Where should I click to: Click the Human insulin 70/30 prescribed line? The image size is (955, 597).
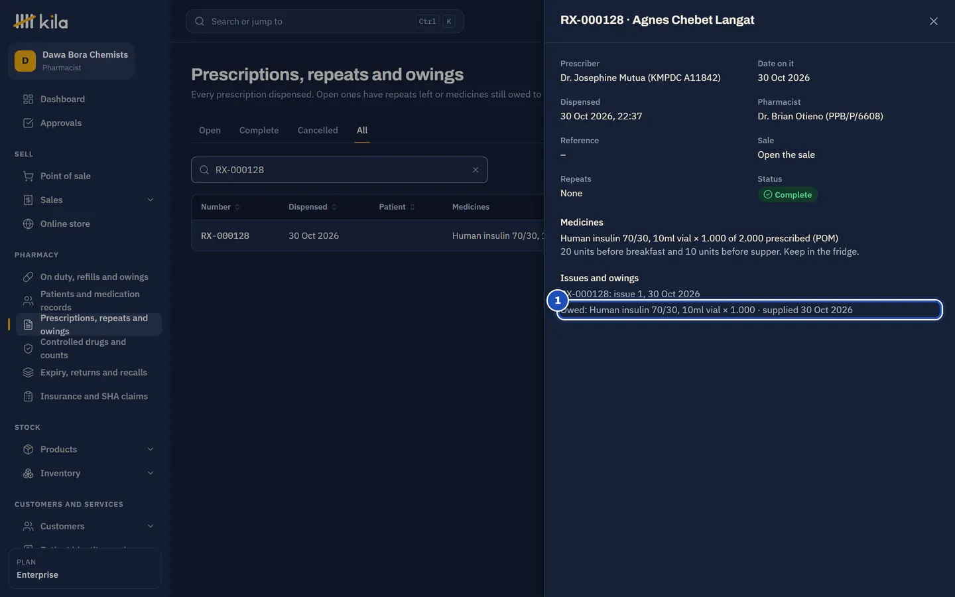coord(699,238)
